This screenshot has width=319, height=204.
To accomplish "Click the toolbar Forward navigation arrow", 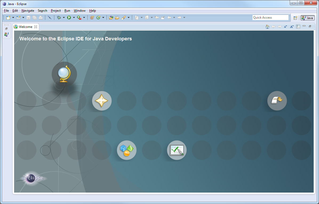I will click(179, 18).
